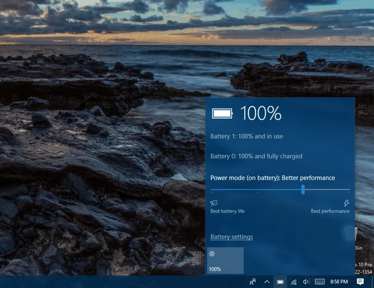Click the large battery graphic beside 100%
This screenshot has width=374, height=288.
coord(222,113)
